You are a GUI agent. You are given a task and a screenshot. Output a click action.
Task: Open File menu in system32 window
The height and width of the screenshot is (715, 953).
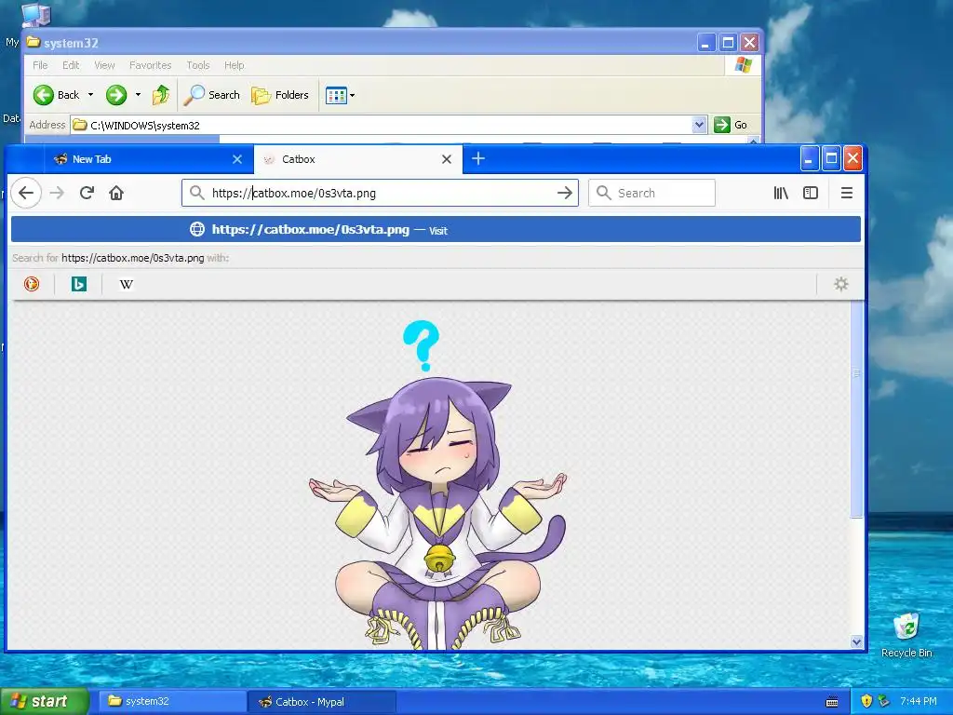40,65
